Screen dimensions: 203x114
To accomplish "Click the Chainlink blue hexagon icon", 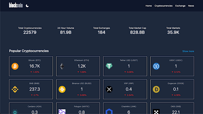I will (x=109, y=111).
